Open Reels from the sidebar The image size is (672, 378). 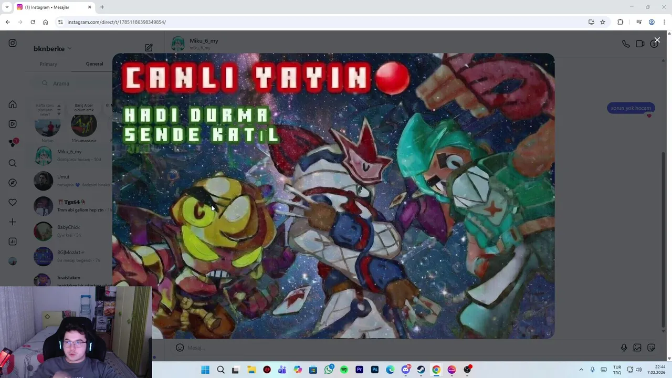(13, 124)
